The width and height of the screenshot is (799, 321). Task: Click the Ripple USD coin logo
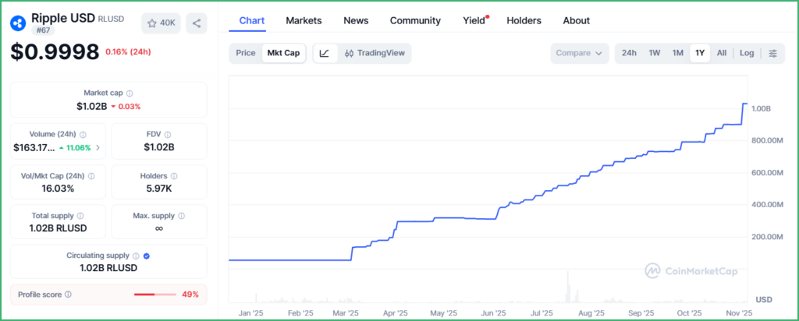(x=19, y=21)
